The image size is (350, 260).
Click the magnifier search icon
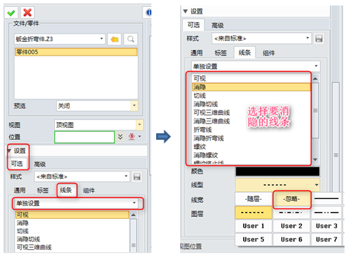[x=131, y=39]
